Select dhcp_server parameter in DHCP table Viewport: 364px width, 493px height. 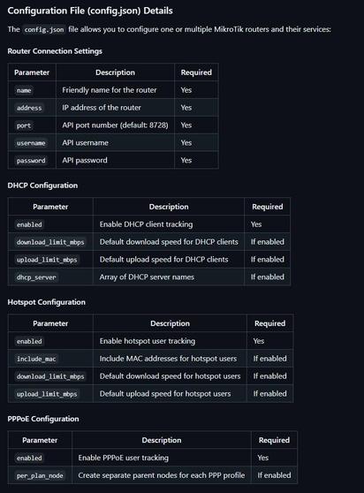coord(36,277)
